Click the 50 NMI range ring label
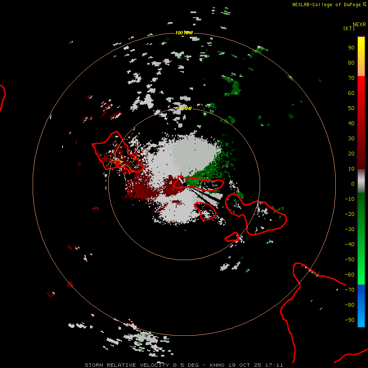Screen dimensions: 368x368 coord(184,108)
